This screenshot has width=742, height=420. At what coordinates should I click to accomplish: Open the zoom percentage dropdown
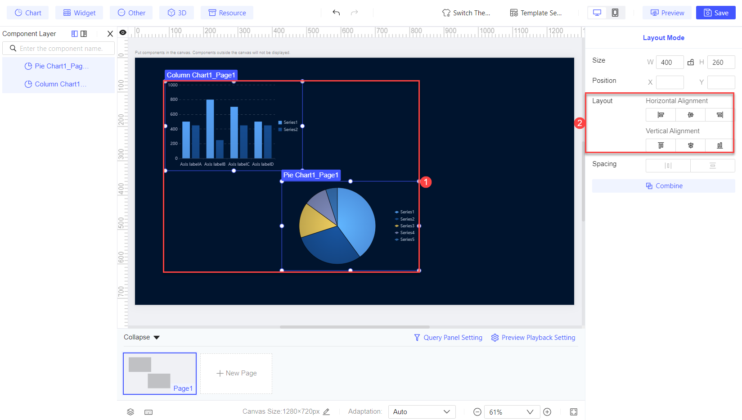click(x=512, y=412)
